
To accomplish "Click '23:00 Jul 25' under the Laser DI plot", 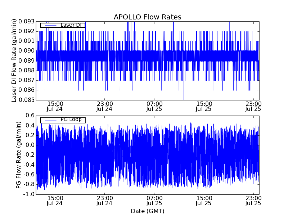I will point(253,106).
